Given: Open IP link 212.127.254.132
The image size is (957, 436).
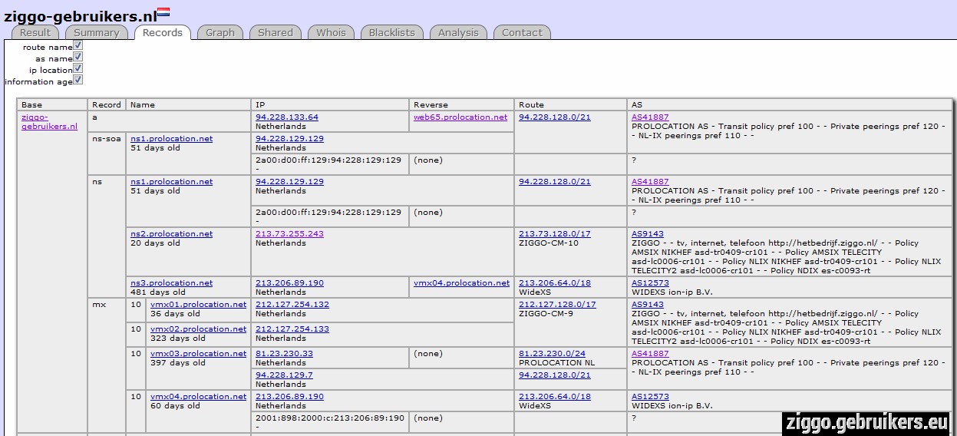Looking at the screenshot, I should 292,304.
